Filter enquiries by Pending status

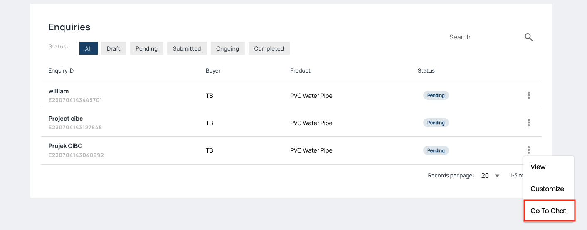146,48
